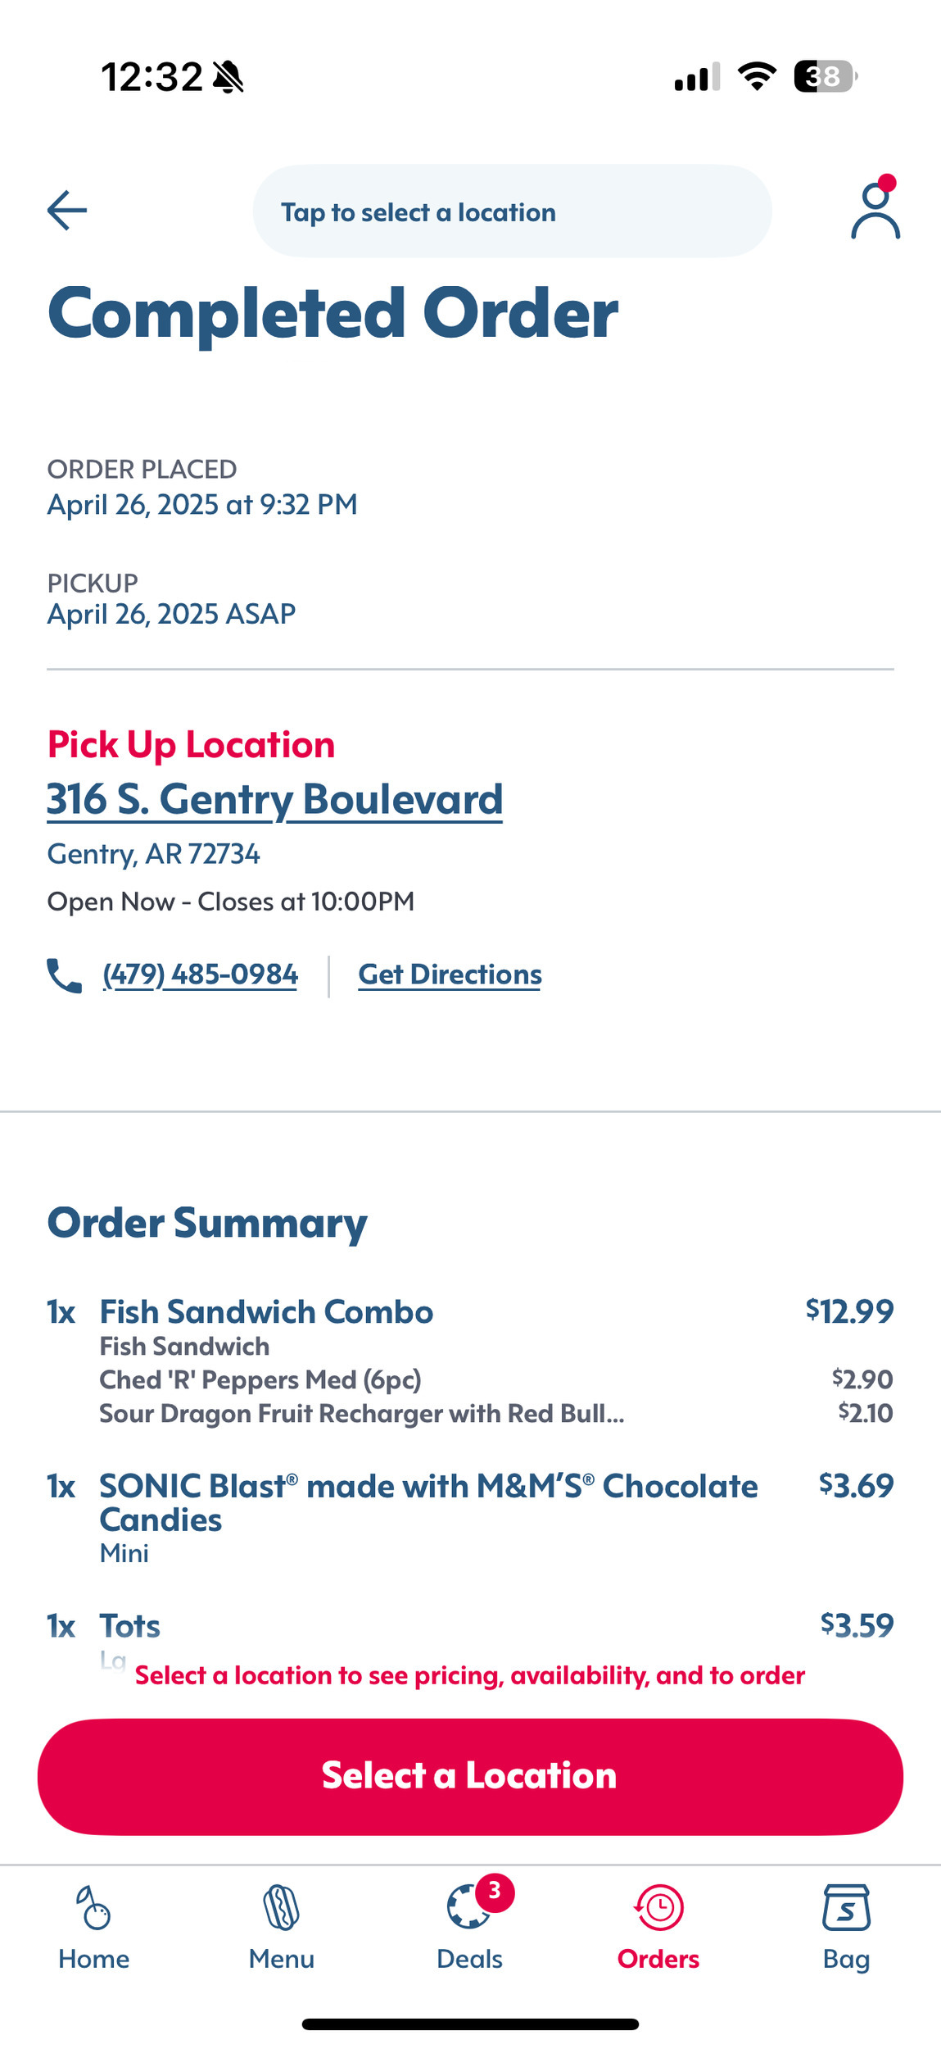Switch to the Menu tab label
Screen dimensions: 941x2049
point(282,1959)
